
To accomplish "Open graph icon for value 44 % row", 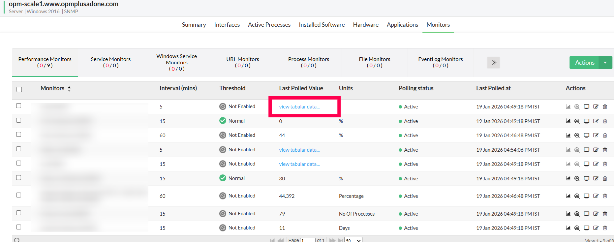I will click(568, 135).
